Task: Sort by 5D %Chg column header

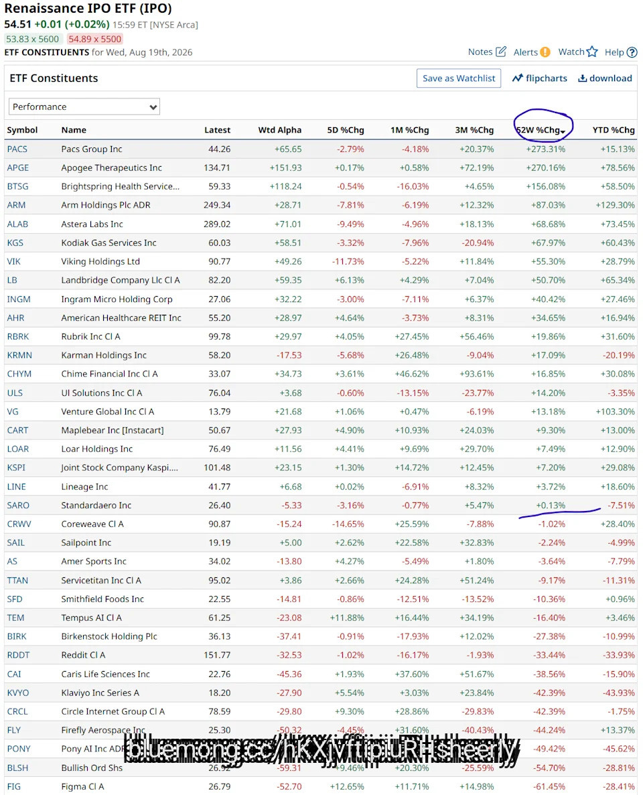Action: pyautogui.click(x=346, y=130)
